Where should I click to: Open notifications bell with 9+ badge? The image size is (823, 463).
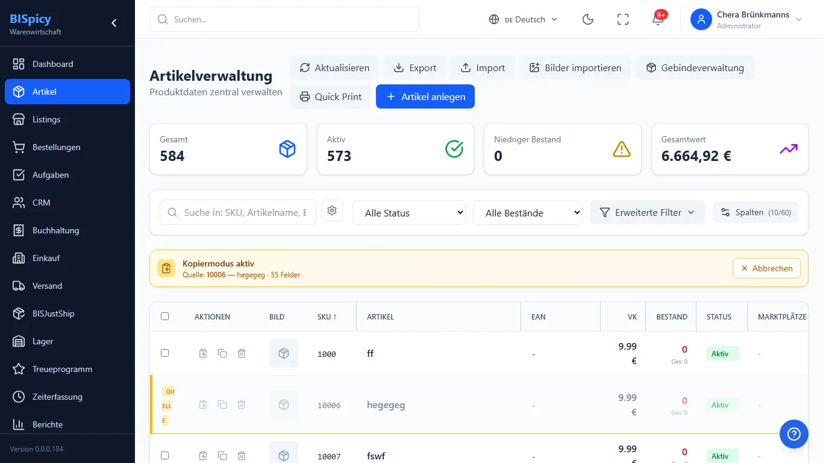pyautogui.click(x=658, y=19)
